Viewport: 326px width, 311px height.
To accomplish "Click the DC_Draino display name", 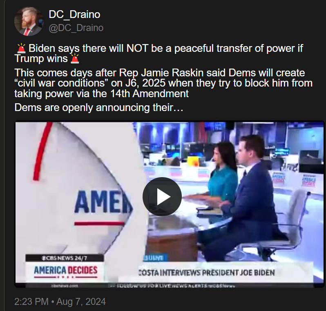I will click(x=74, y=14).
